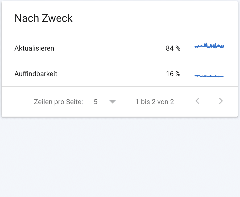Screen dimensions: 240x197
Task: Click the Nach Zweck card title
Action: [43, 18]
